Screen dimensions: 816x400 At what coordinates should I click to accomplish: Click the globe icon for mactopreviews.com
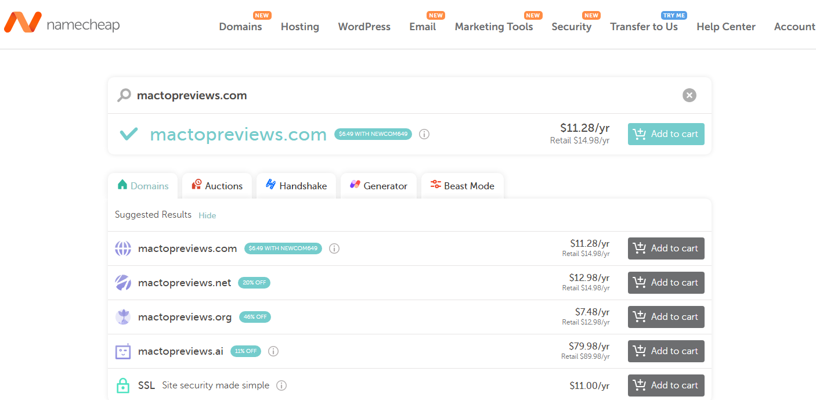123,248
